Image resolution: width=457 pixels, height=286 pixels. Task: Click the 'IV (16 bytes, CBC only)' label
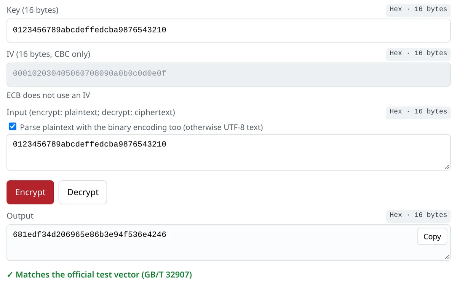point(48,54)
